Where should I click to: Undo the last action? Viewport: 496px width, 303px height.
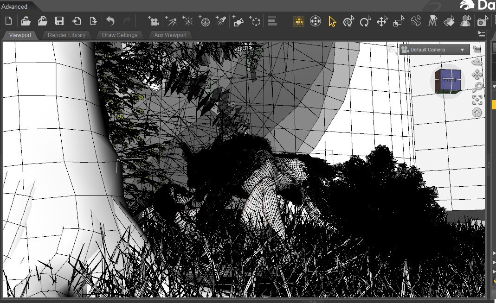tap(110, 21)
